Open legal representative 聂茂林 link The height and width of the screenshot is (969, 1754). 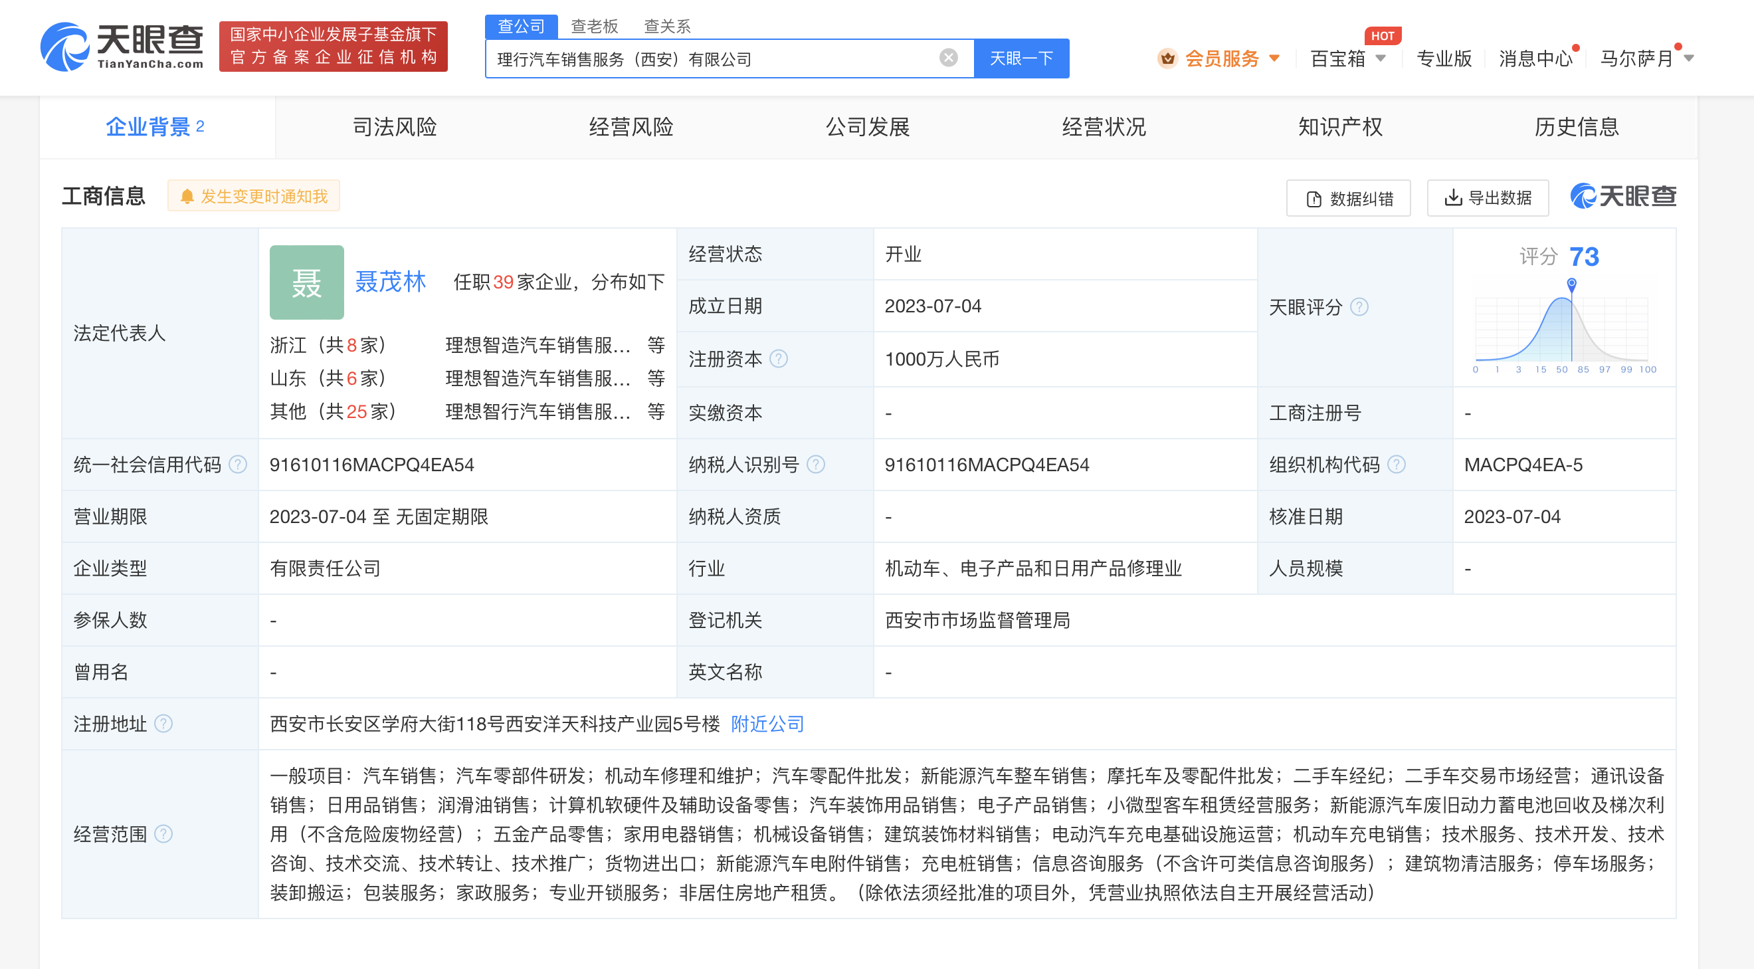click(390, 281)
